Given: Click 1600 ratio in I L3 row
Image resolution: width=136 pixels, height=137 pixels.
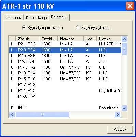Looking at the screenshot, I should [x=46, y=56].
